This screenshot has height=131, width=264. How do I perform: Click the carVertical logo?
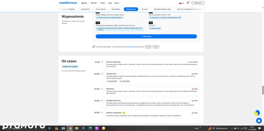click(x=68, y=3)
